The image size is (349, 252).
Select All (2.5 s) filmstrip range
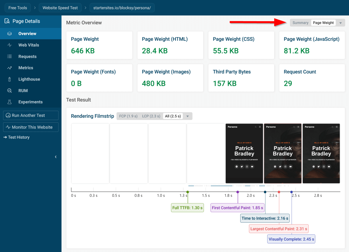[x=173, y=116]
